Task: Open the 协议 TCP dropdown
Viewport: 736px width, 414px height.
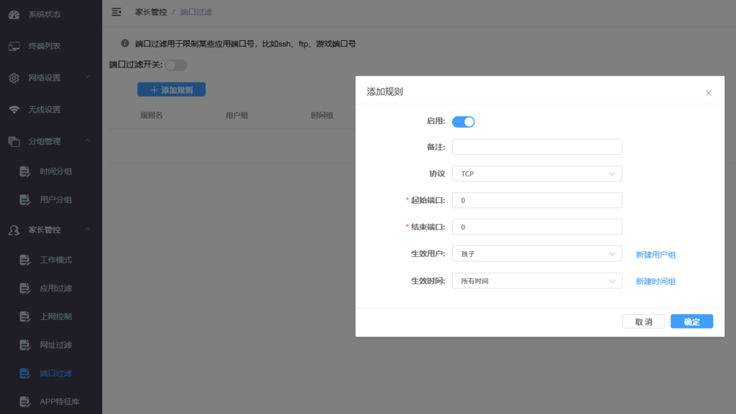Action: click(x=536, y=174)
